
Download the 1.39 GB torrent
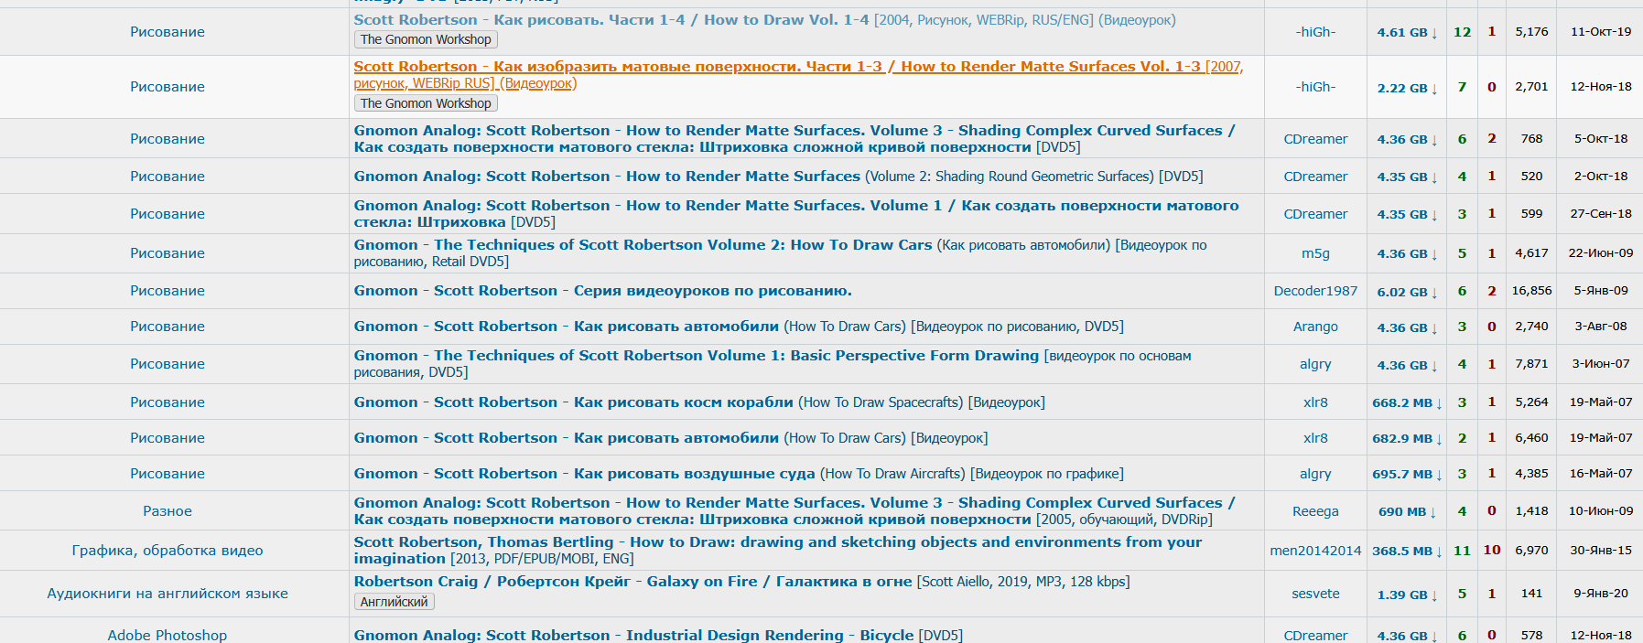click(x=1407, y=595)
